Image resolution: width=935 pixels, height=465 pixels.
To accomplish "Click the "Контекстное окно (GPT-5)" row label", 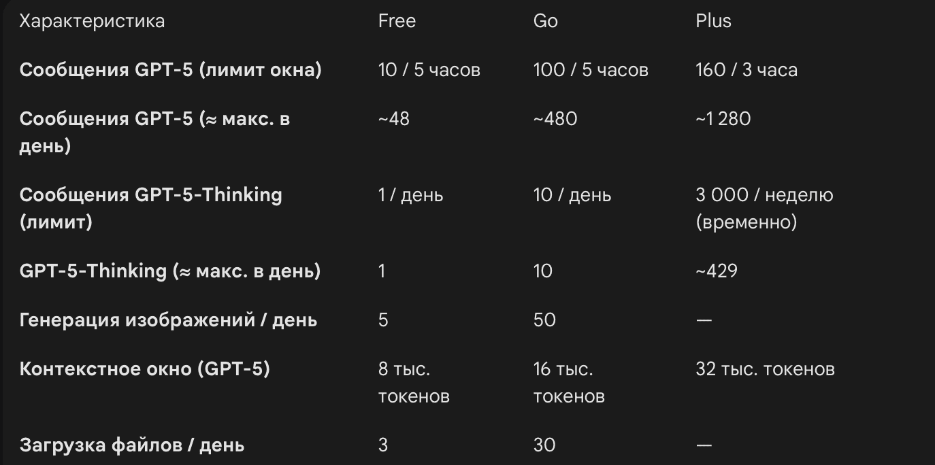I will 144,369.
